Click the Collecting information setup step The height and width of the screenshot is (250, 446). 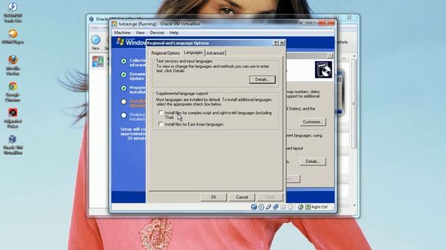coord(134,62)
